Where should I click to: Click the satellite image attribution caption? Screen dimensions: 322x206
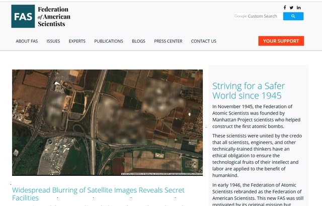162,174
